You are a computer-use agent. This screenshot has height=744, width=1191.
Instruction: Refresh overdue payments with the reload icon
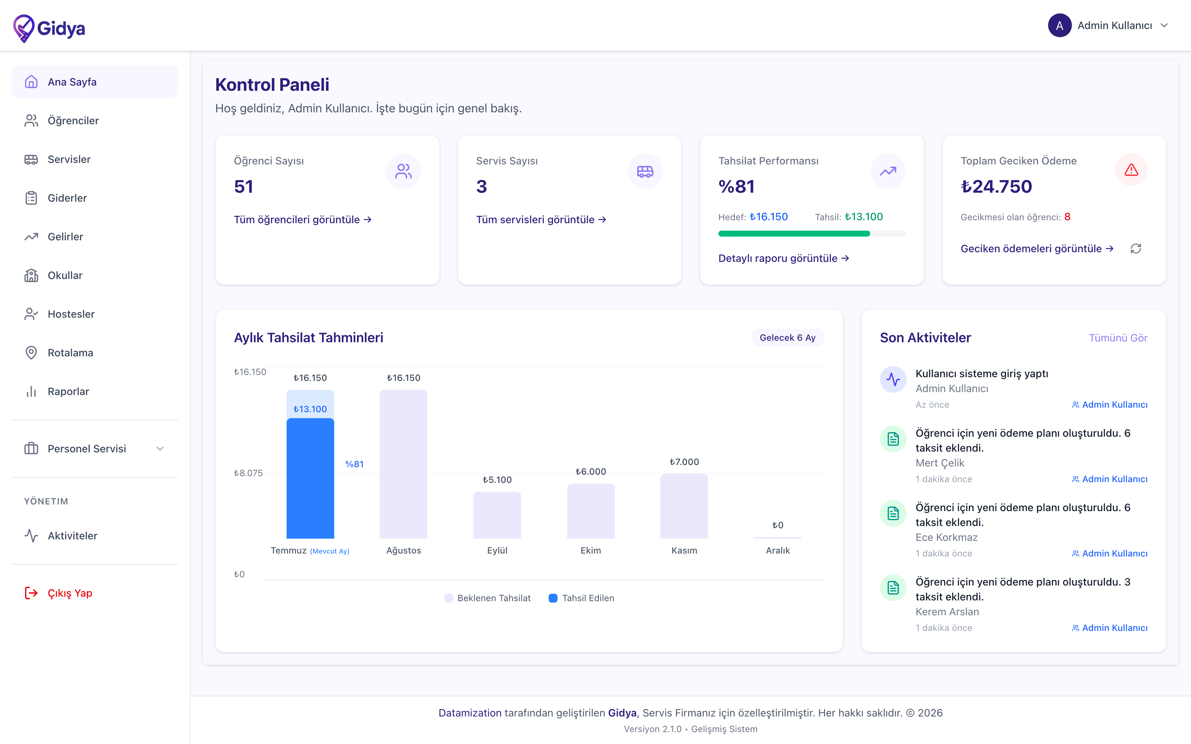click(x=1136, y=248)
